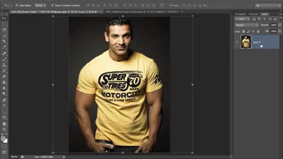Select the Rectangle shape tool
283x159 pixels.
[x=4, y=117]
